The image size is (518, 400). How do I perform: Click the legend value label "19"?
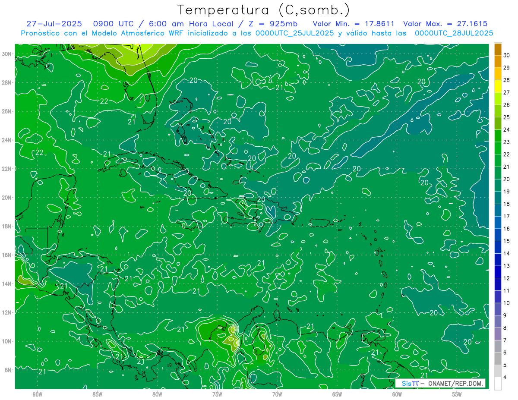pyautogui.click(x=506, y=192)
